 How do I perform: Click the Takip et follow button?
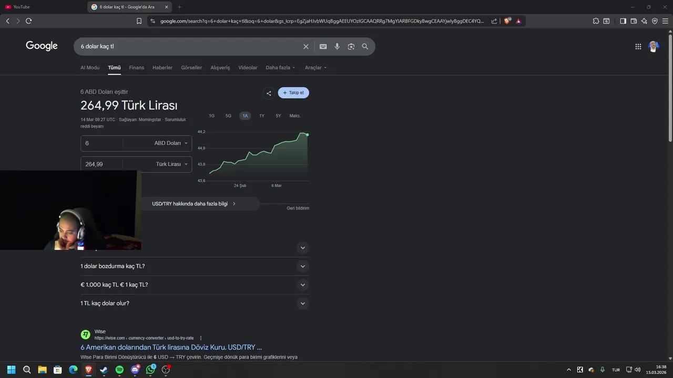pos(293,93)
